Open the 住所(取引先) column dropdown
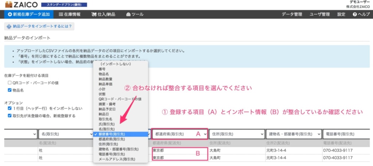 click(x=237, y=134)
